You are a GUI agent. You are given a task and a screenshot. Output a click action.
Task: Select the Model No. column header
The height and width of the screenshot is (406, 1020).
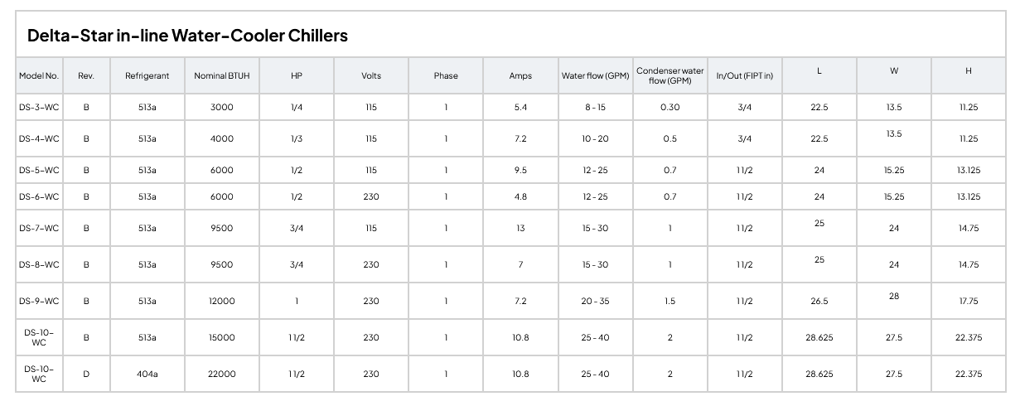coord(39,76)
